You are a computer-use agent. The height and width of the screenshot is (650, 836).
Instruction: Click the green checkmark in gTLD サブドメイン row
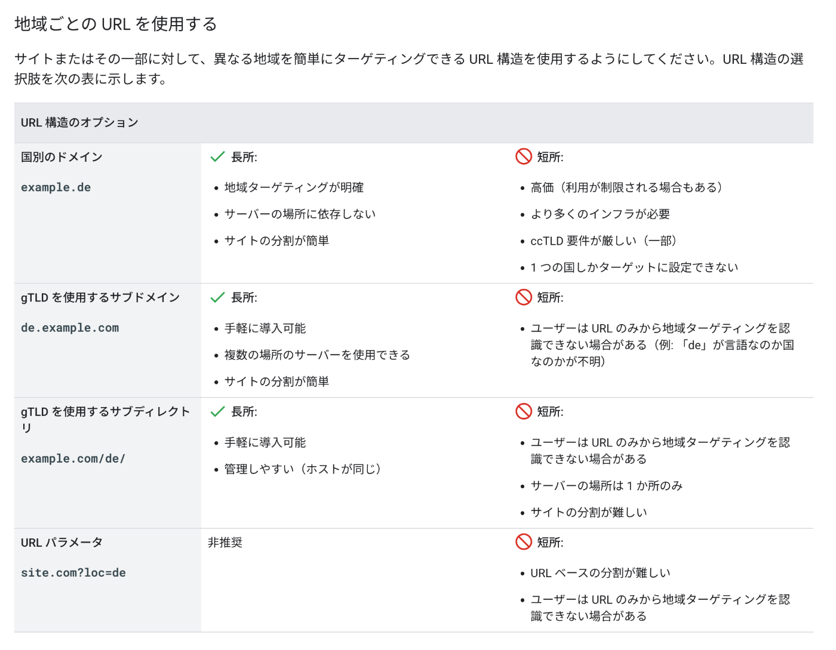tap(216, 297)
